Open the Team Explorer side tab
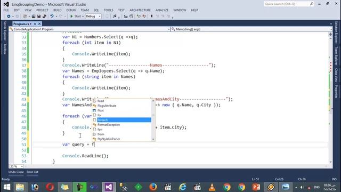Screen dimensions: 341x192 click(336, 55)
